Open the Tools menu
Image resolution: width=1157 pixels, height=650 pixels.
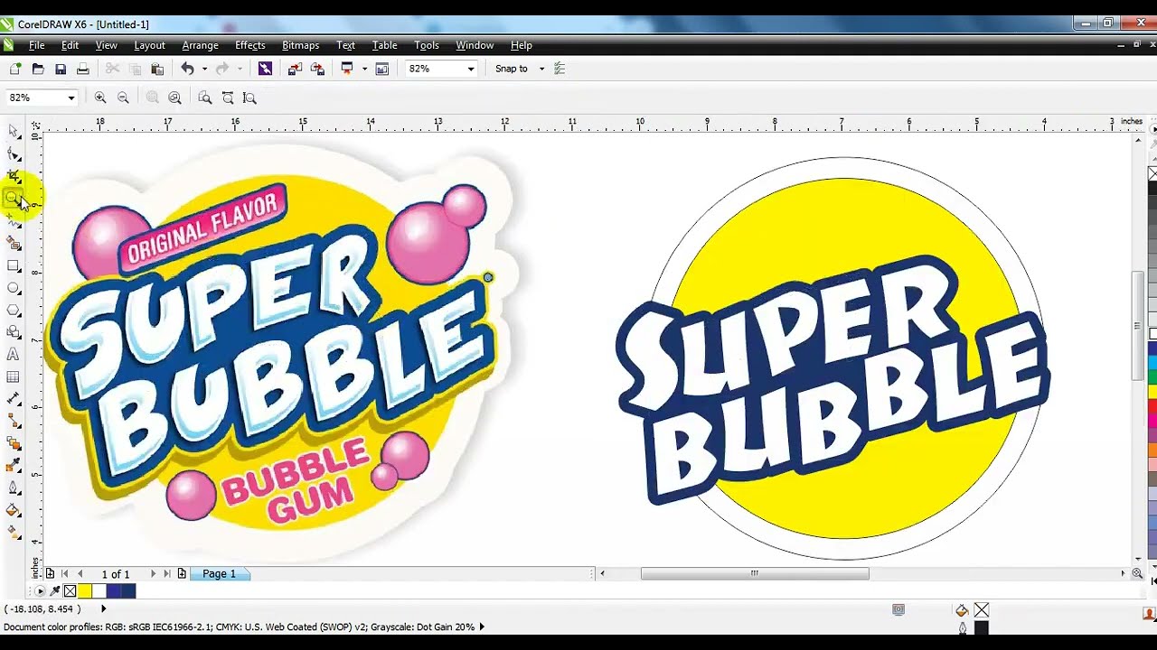click(x=427, y=45)
